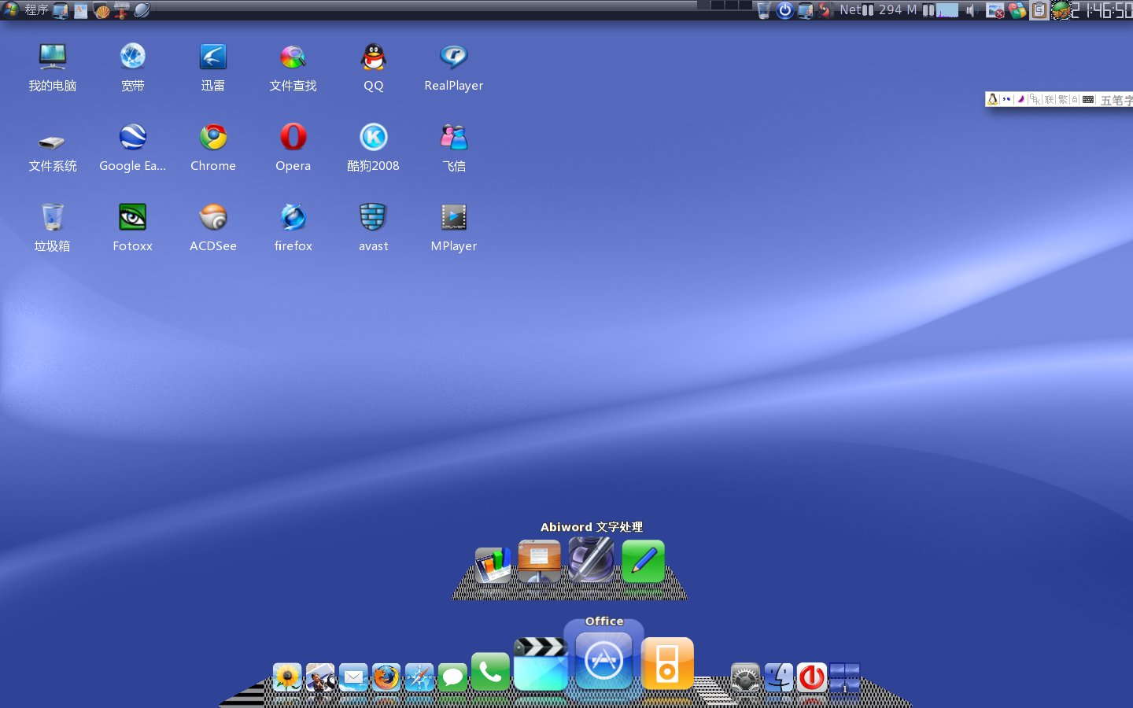Toggle the blue punctuation dots on input bar
The height and width of the screenshot is (708, 1133).
click(x=1006, y=99)
